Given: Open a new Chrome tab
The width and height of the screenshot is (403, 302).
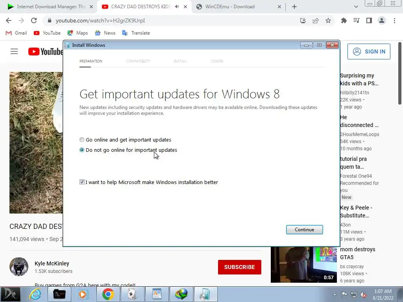Looking at the screenshot, I should tap(294, 7).
